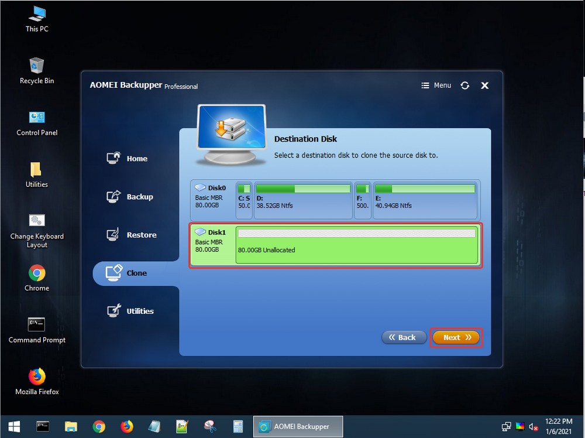The width and height of the screenshot is (585, 438).
Task: Open the Menu in AOMEI Backupper
Action: 436,85
